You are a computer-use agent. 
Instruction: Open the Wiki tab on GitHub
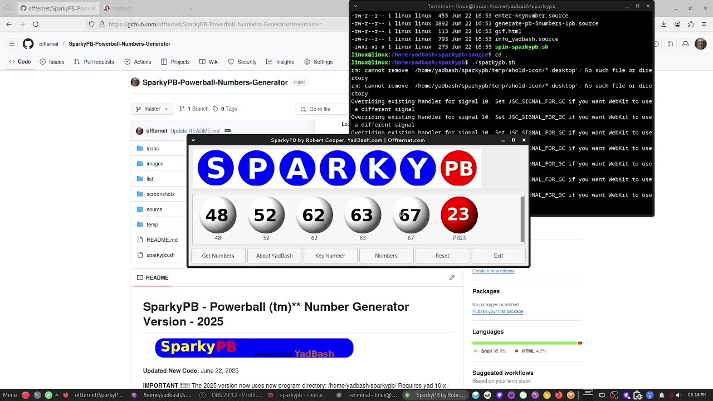pos(209,62)
